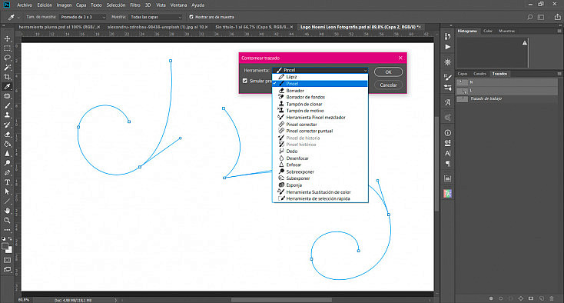Toggle Quick Mask mode icon
The height and width of the screenshot is (303, 564).
[7, 260]
